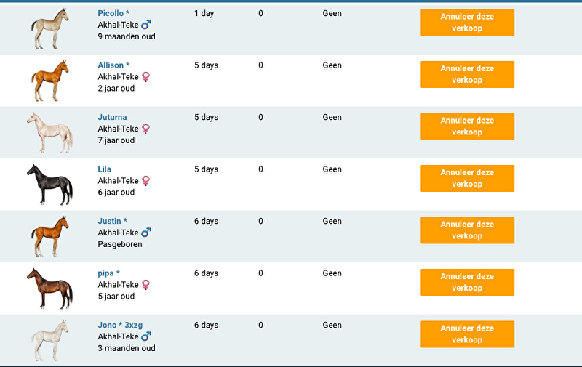Click the female symbol in pipa's row
This screenshot has height=367, width=582.
click(146, 285)
